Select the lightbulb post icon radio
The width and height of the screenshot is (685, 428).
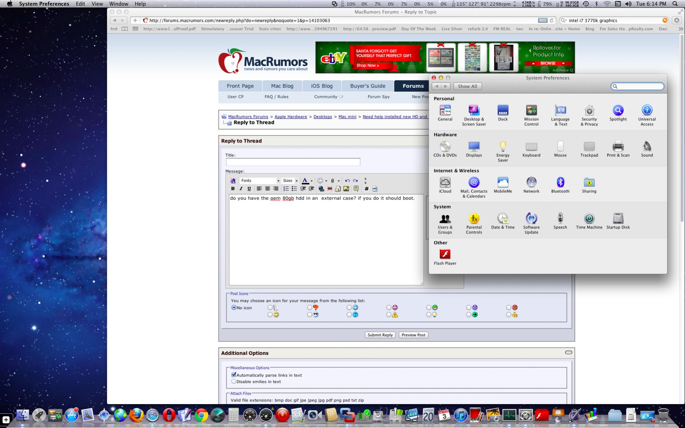[429, 314]
